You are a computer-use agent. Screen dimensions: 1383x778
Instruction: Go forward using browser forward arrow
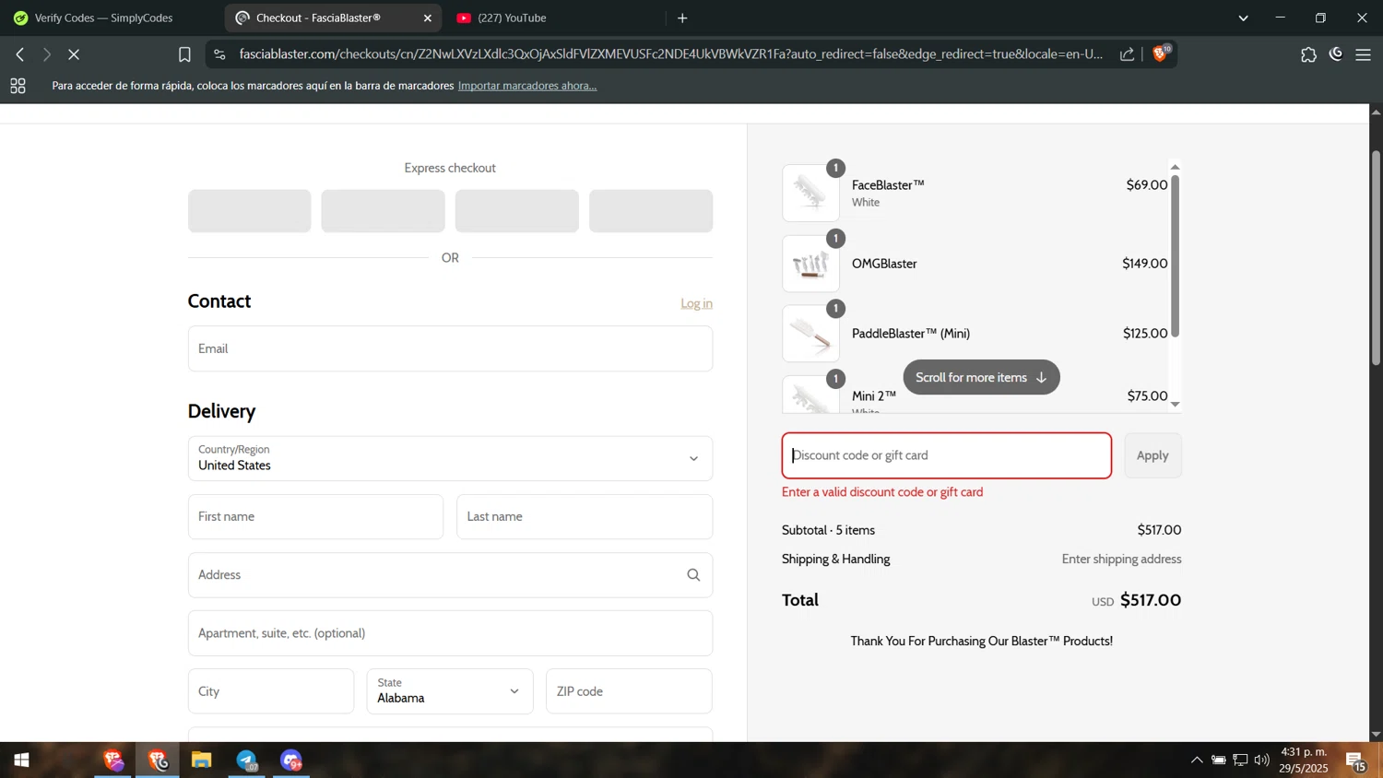[x=46, y=54]
